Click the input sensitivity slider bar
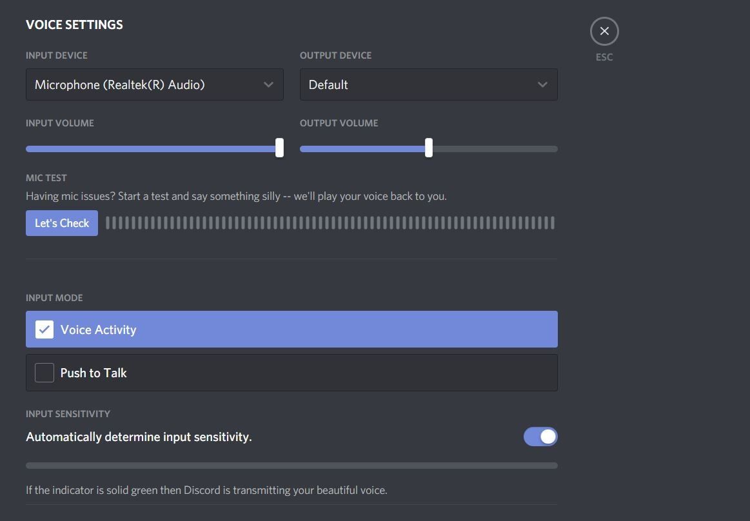Screen dimensions: 750x521 pos(290,464)
